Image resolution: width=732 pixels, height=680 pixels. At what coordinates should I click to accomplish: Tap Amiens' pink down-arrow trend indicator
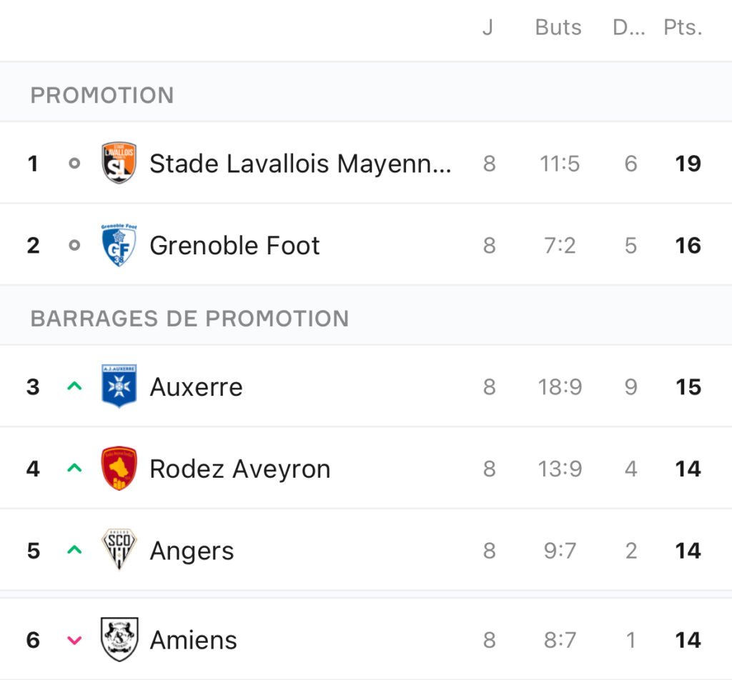[x=74, y=640]
